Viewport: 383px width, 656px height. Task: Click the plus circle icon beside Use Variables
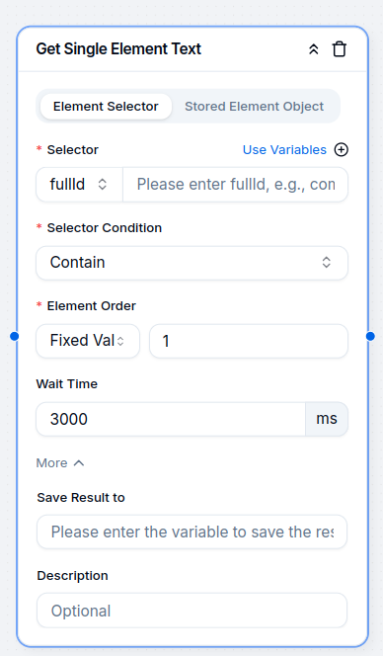click(342, 150)
